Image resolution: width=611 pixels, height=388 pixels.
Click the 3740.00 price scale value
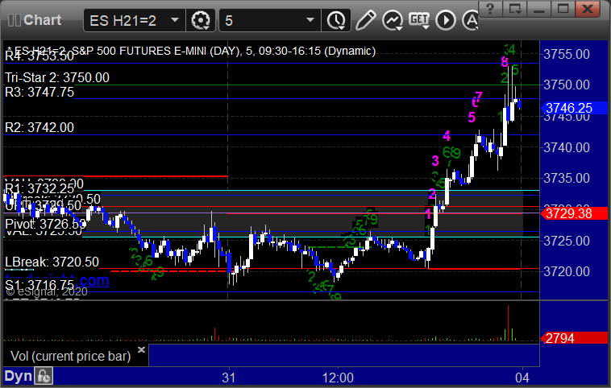[x=567, y=147]
